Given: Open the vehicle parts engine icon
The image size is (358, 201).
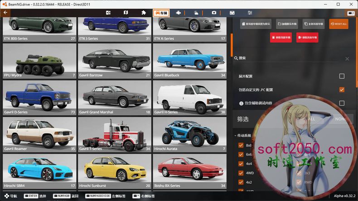Looking at the screenshot, I should click(x=179, y=13).
